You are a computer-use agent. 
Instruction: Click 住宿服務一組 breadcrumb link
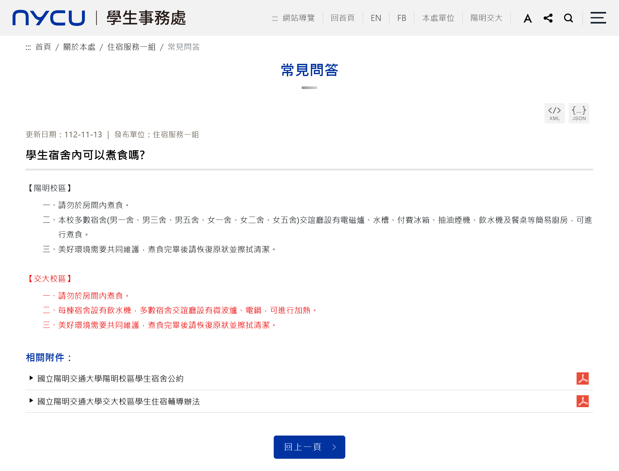pyautogui.click(x=131, y=47)
